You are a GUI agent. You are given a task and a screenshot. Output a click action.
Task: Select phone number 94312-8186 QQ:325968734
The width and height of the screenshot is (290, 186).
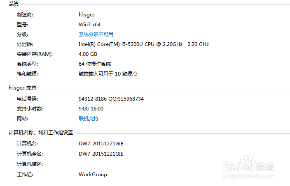(111, 99)
